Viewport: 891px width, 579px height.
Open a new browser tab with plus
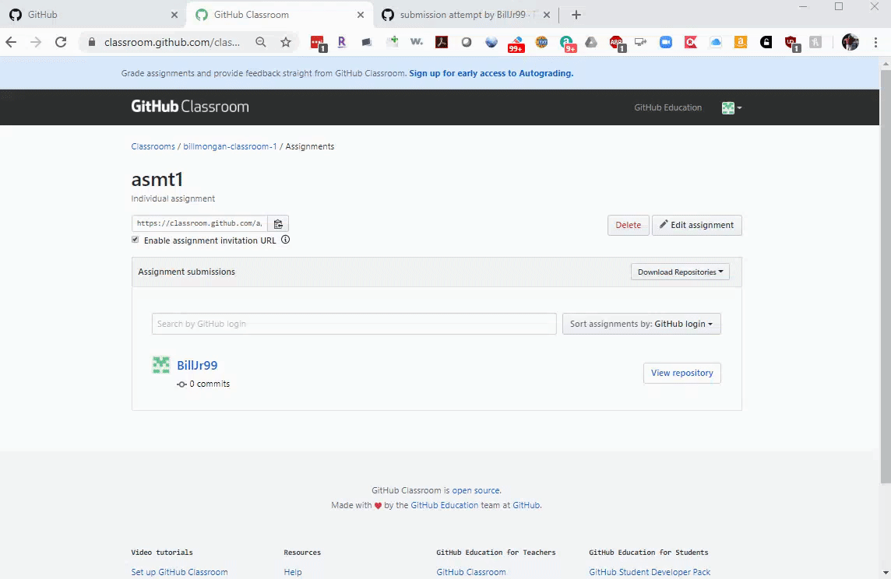pos(576,15)
